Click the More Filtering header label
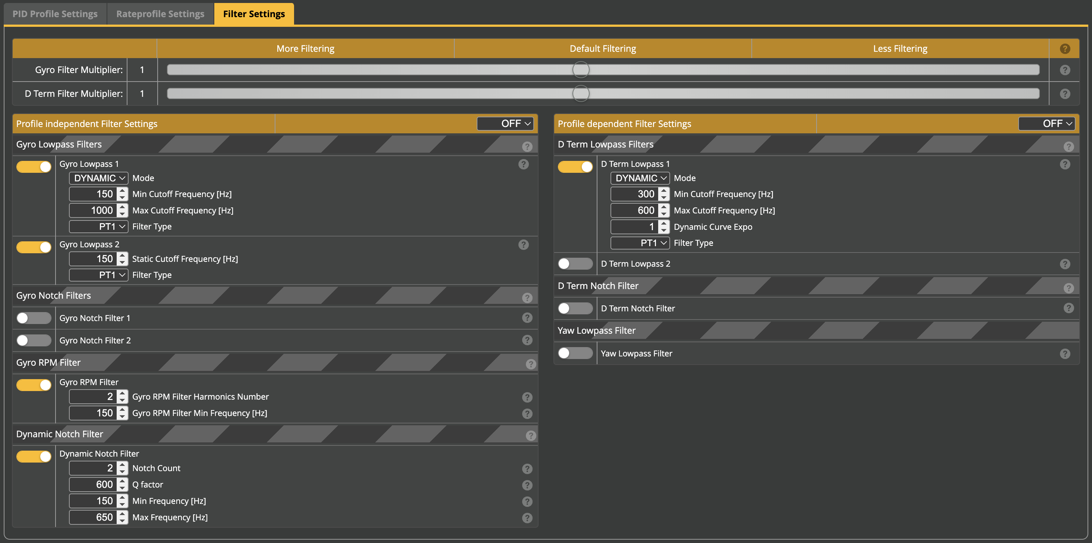 point(305,49)
